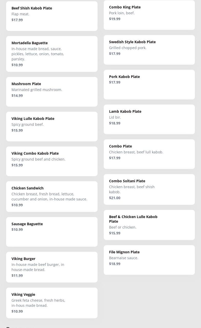Click the $21.00 price on Combo Soltani
201x328 pixels.
tap(115, 198)
